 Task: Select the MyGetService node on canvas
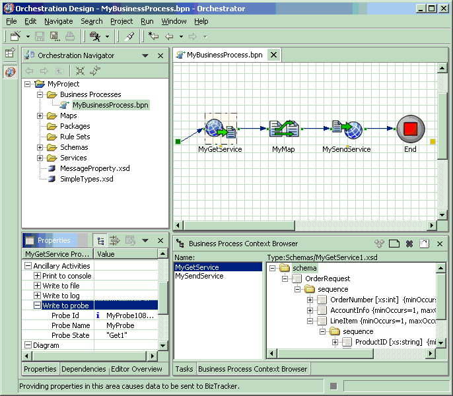[x=221, y=129]
